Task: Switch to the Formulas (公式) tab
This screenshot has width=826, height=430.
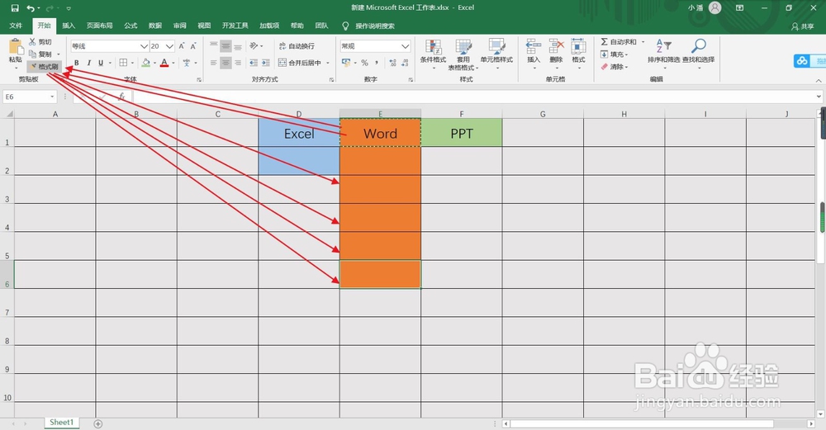Action: point(131,26)
